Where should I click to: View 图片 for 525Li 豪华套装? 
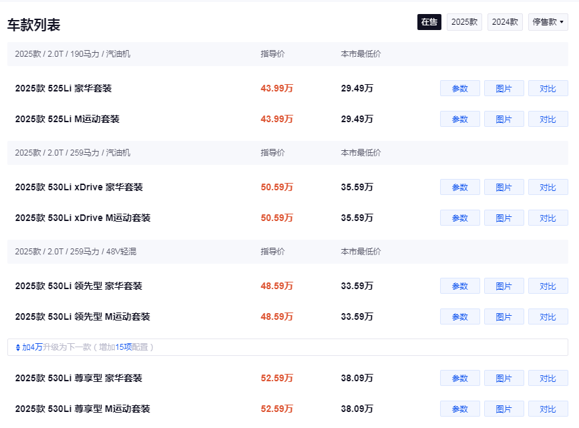pos(504,88)
